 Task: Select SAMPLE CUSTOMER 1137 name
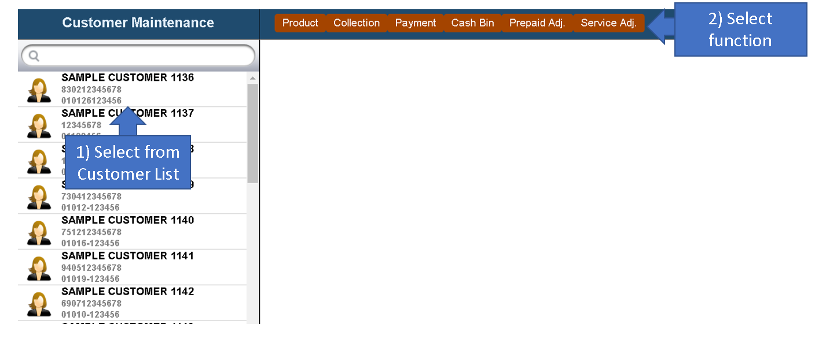click(x=127, y=113)
